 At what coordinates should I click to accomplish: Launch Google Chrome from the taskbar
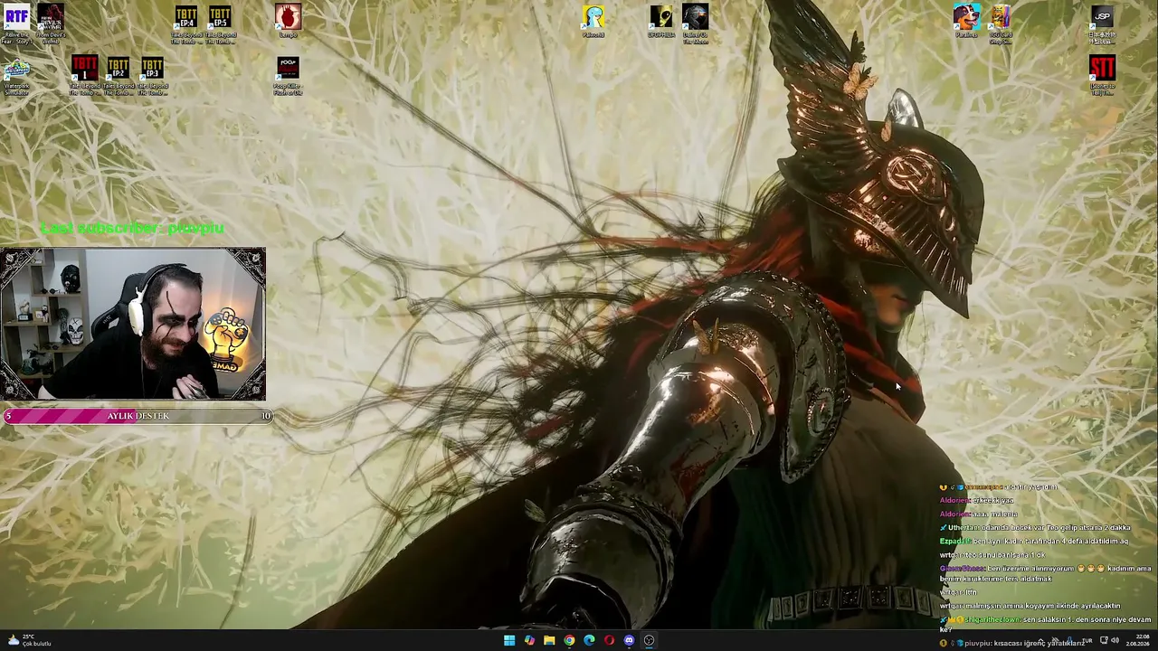point(569,640)
